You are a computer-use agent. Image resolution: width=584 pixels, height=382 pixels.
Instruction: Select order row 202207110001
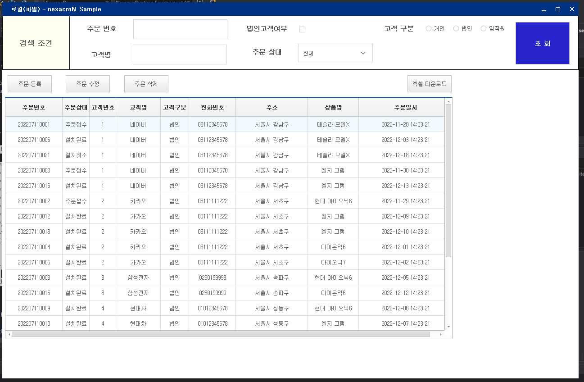[x=225, y=124]
